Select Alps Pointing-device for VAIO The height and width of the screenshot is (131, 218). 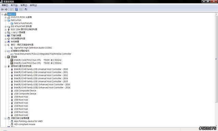pos(28,121)
